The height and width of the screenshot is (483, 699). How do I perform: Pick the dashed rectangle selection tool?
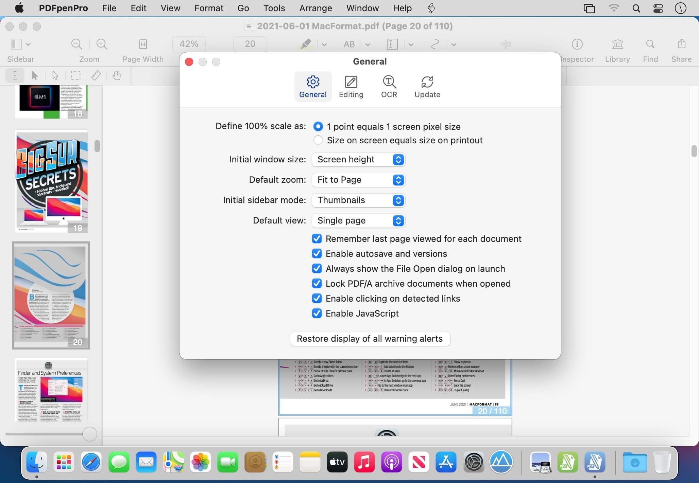tap(75, 75)
